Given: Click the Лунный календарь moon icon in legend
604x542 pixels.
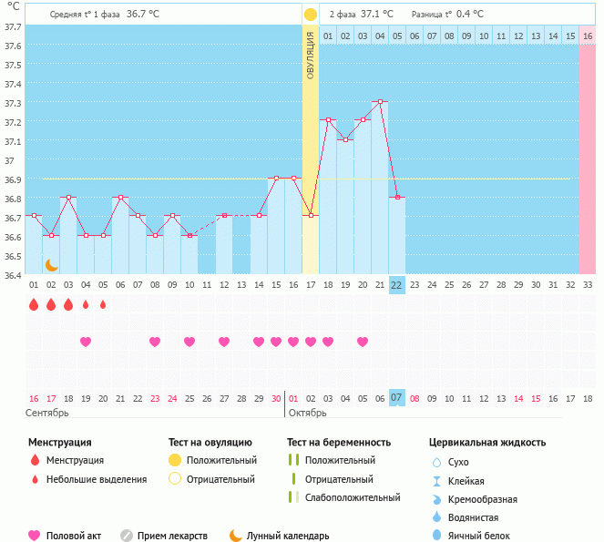Looking at the screenshot, I should (x=235, y=536).
